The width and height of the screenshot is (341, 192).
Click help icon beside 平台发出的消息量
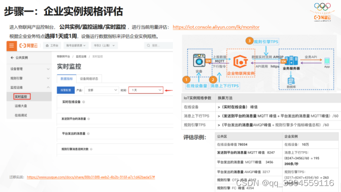[88, 134]
